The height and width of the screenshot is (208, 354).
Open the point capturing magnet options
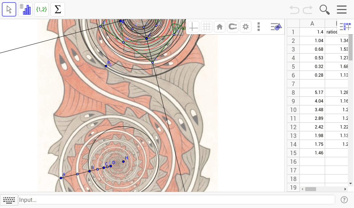pyautogui.click(x=233, y=27)
